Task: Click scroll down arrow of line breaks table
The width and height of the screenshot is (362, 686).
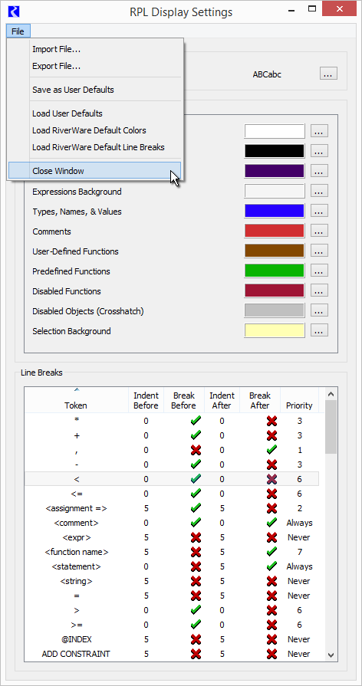Action: point(331,655)
